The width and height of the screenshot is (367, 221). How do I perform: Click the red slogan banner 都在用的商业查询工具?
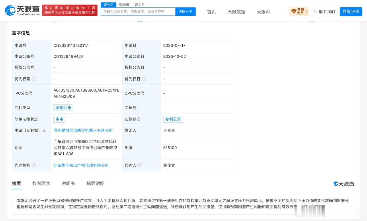[70, 10]
